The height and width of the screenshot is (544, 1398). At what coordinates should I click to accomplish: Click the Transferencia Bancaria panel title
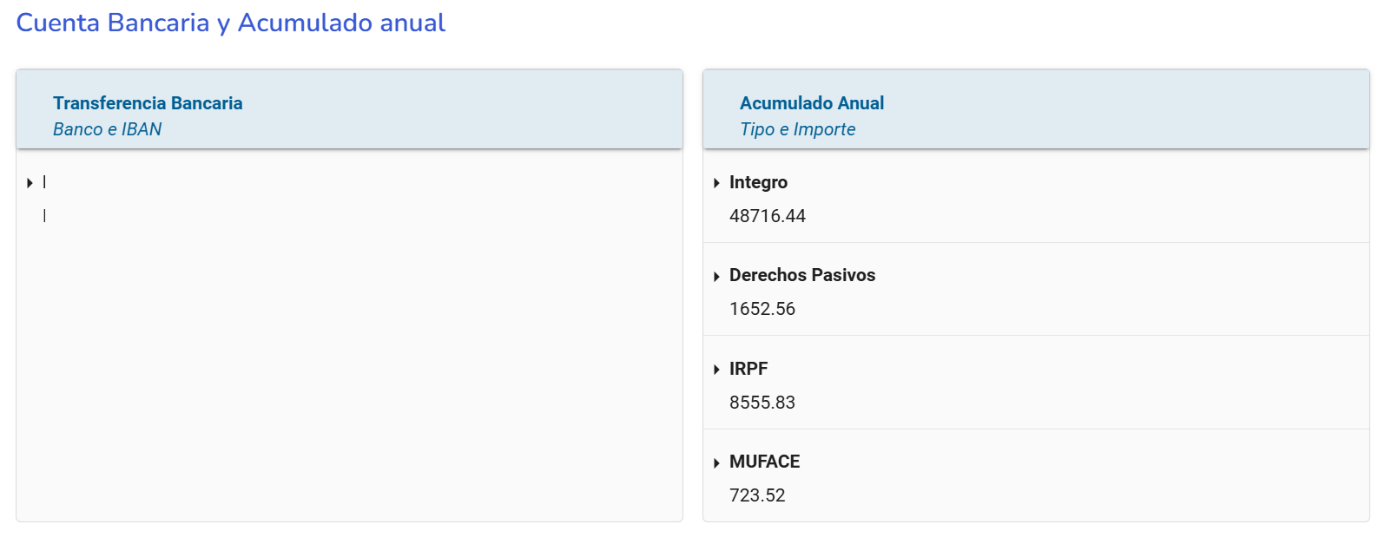(x=148, y=103)
